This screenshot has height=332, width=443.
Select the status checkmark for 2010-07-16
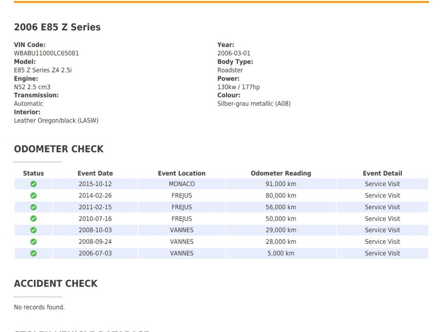(34, 219)
